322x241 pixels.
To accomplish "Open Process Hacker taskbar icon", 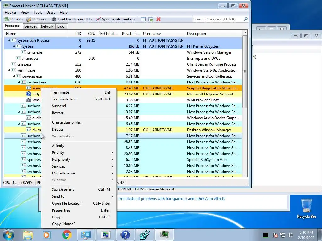I will [164, 235].
